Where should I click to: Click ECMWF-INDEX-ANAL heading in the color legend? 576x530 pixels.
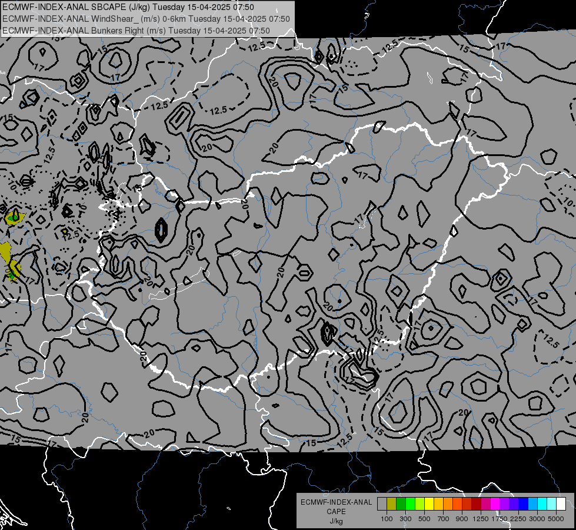[x=337, y=502]
